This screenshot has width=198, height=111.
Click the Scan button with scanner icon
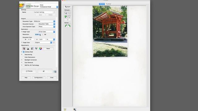coord(45,71)
